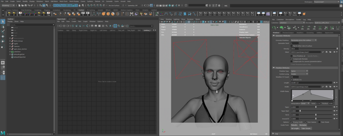Toggle Flip to other side of surface
Screen dimensions: 343x136
291,46
